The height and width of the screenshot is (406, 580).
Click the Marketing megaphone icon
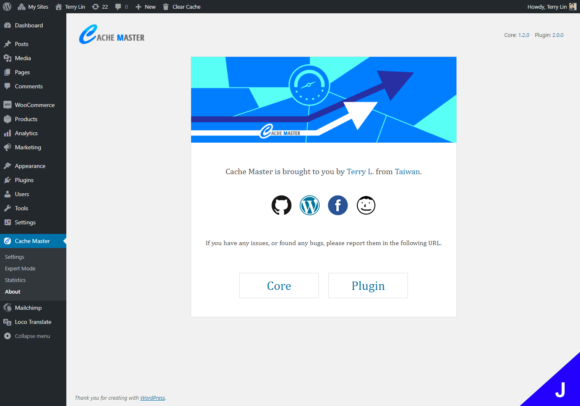click(x=7, y=147)
